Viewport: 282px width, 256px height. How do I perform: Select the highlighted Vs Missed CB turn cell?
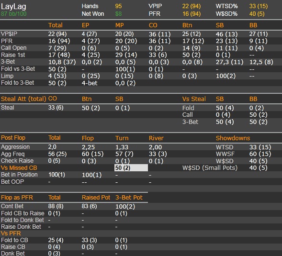tap(131, 168)
